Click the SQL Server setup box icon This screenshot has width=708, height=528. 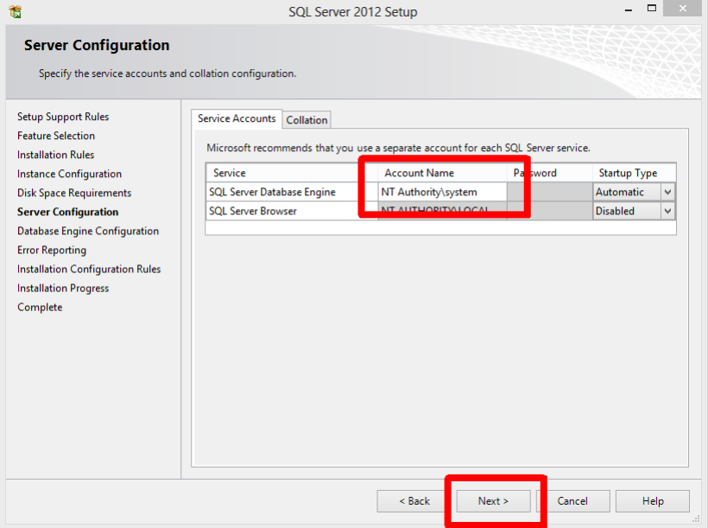(15, 11)
